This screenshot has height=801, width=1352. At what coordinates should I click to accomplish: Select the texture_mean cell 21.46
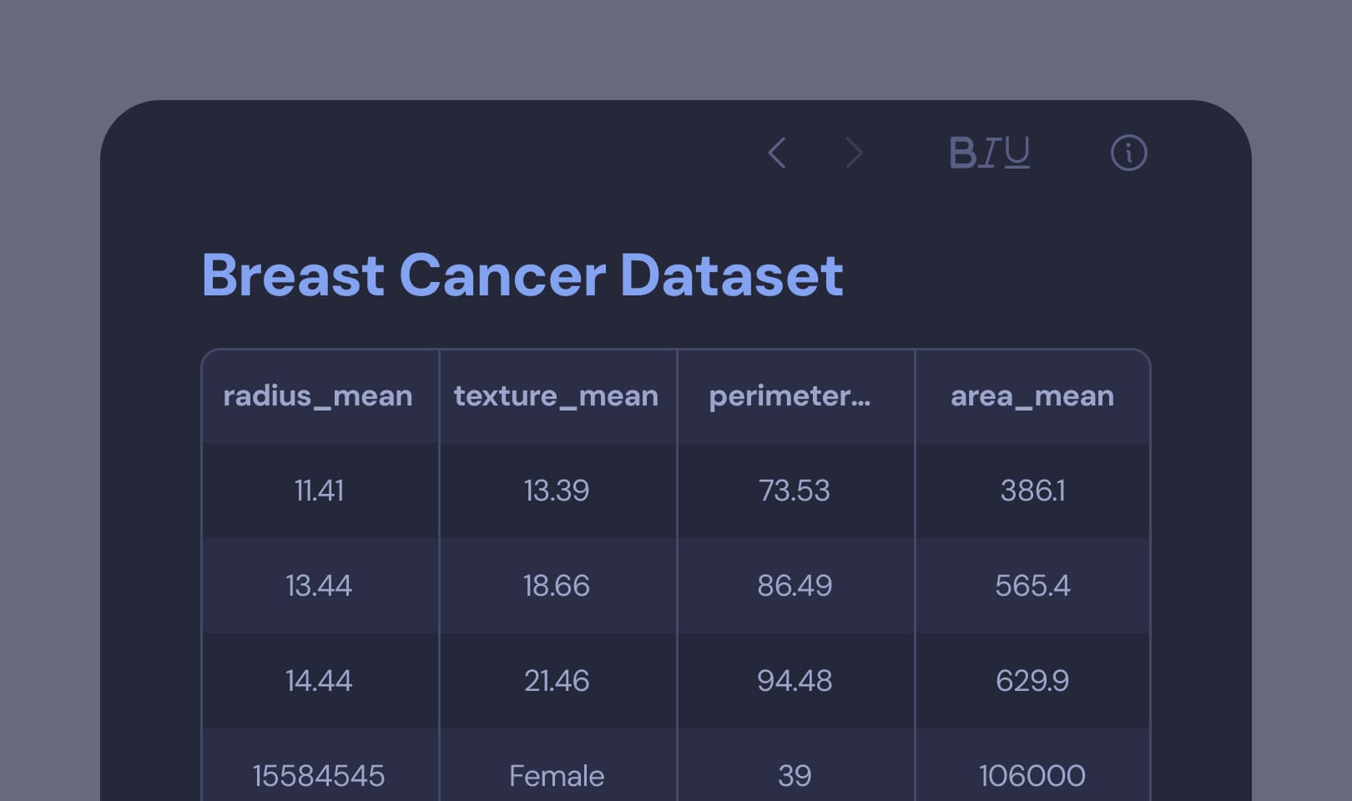[557, 681]
